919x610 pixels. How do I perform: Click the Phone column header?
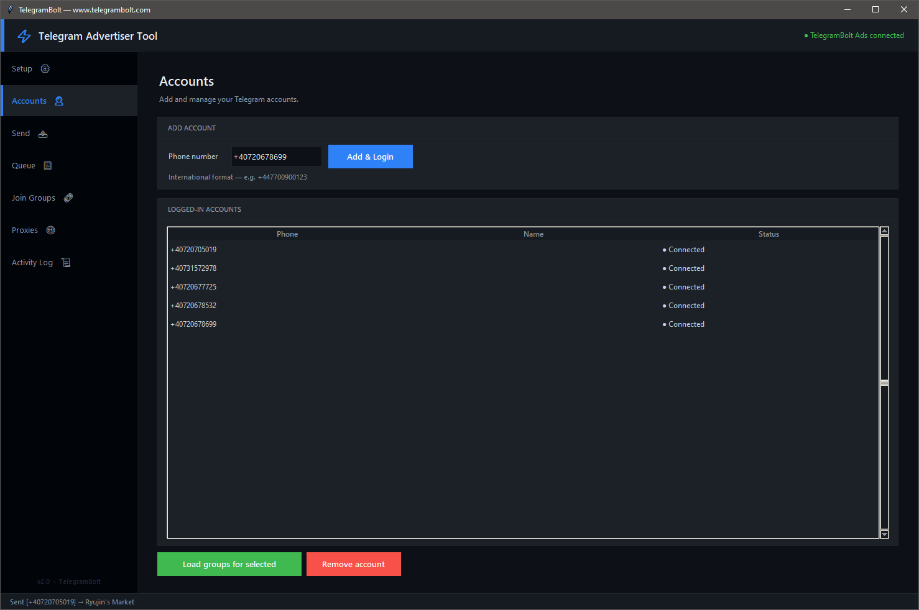click(x=287, y=234)
